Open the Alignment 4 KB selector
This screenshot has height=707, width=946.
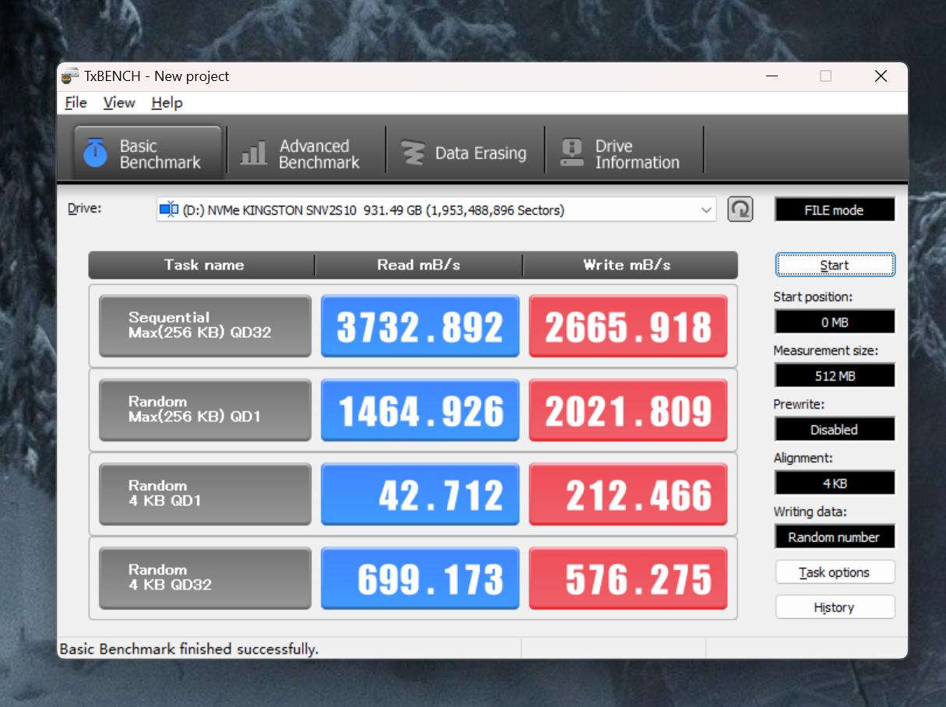click(x=834, y=483)
